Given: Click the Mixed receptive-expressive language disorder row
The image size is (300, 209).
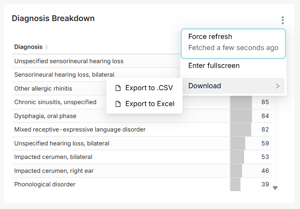Looking at the screenshot, I should (142, 130).
